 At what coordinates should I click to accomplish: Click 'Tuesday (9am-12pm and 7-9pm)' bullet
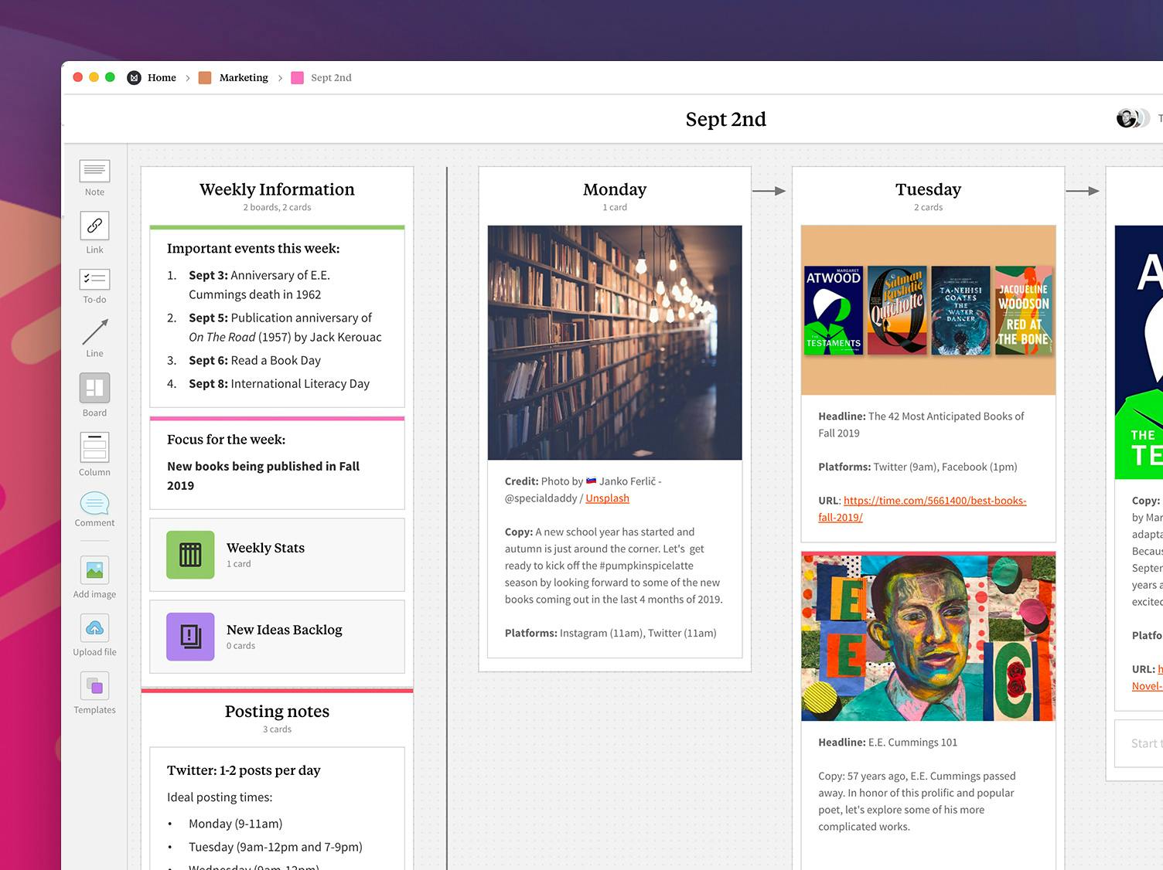(x=275, y=847)
